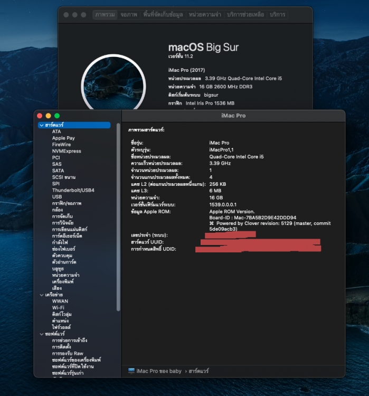Click the computer icon in path bar
This screenshot has height=396, width=369.
coord(131,371)
